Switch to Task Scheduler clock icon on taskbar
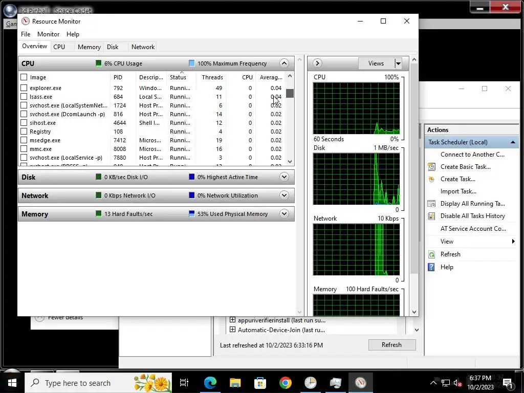Viewport: 524px width, 393px height. pyautogui.click(x=311, y=383)
